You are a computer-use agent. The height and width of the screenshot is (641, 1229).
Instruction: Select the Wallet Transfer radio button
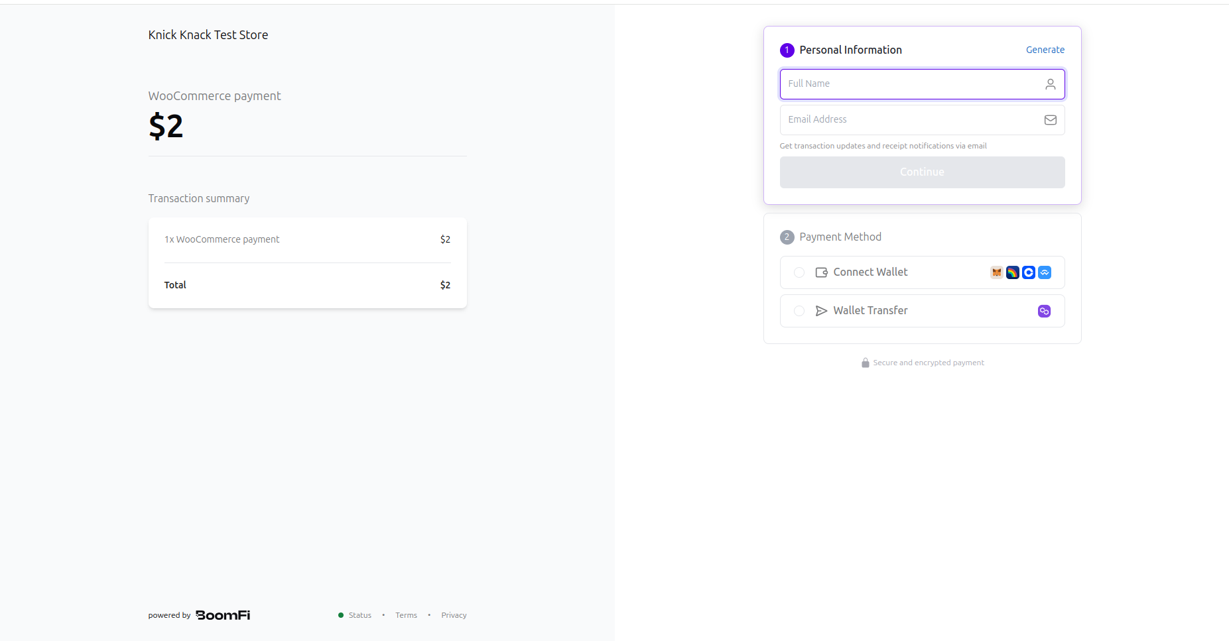799,310
